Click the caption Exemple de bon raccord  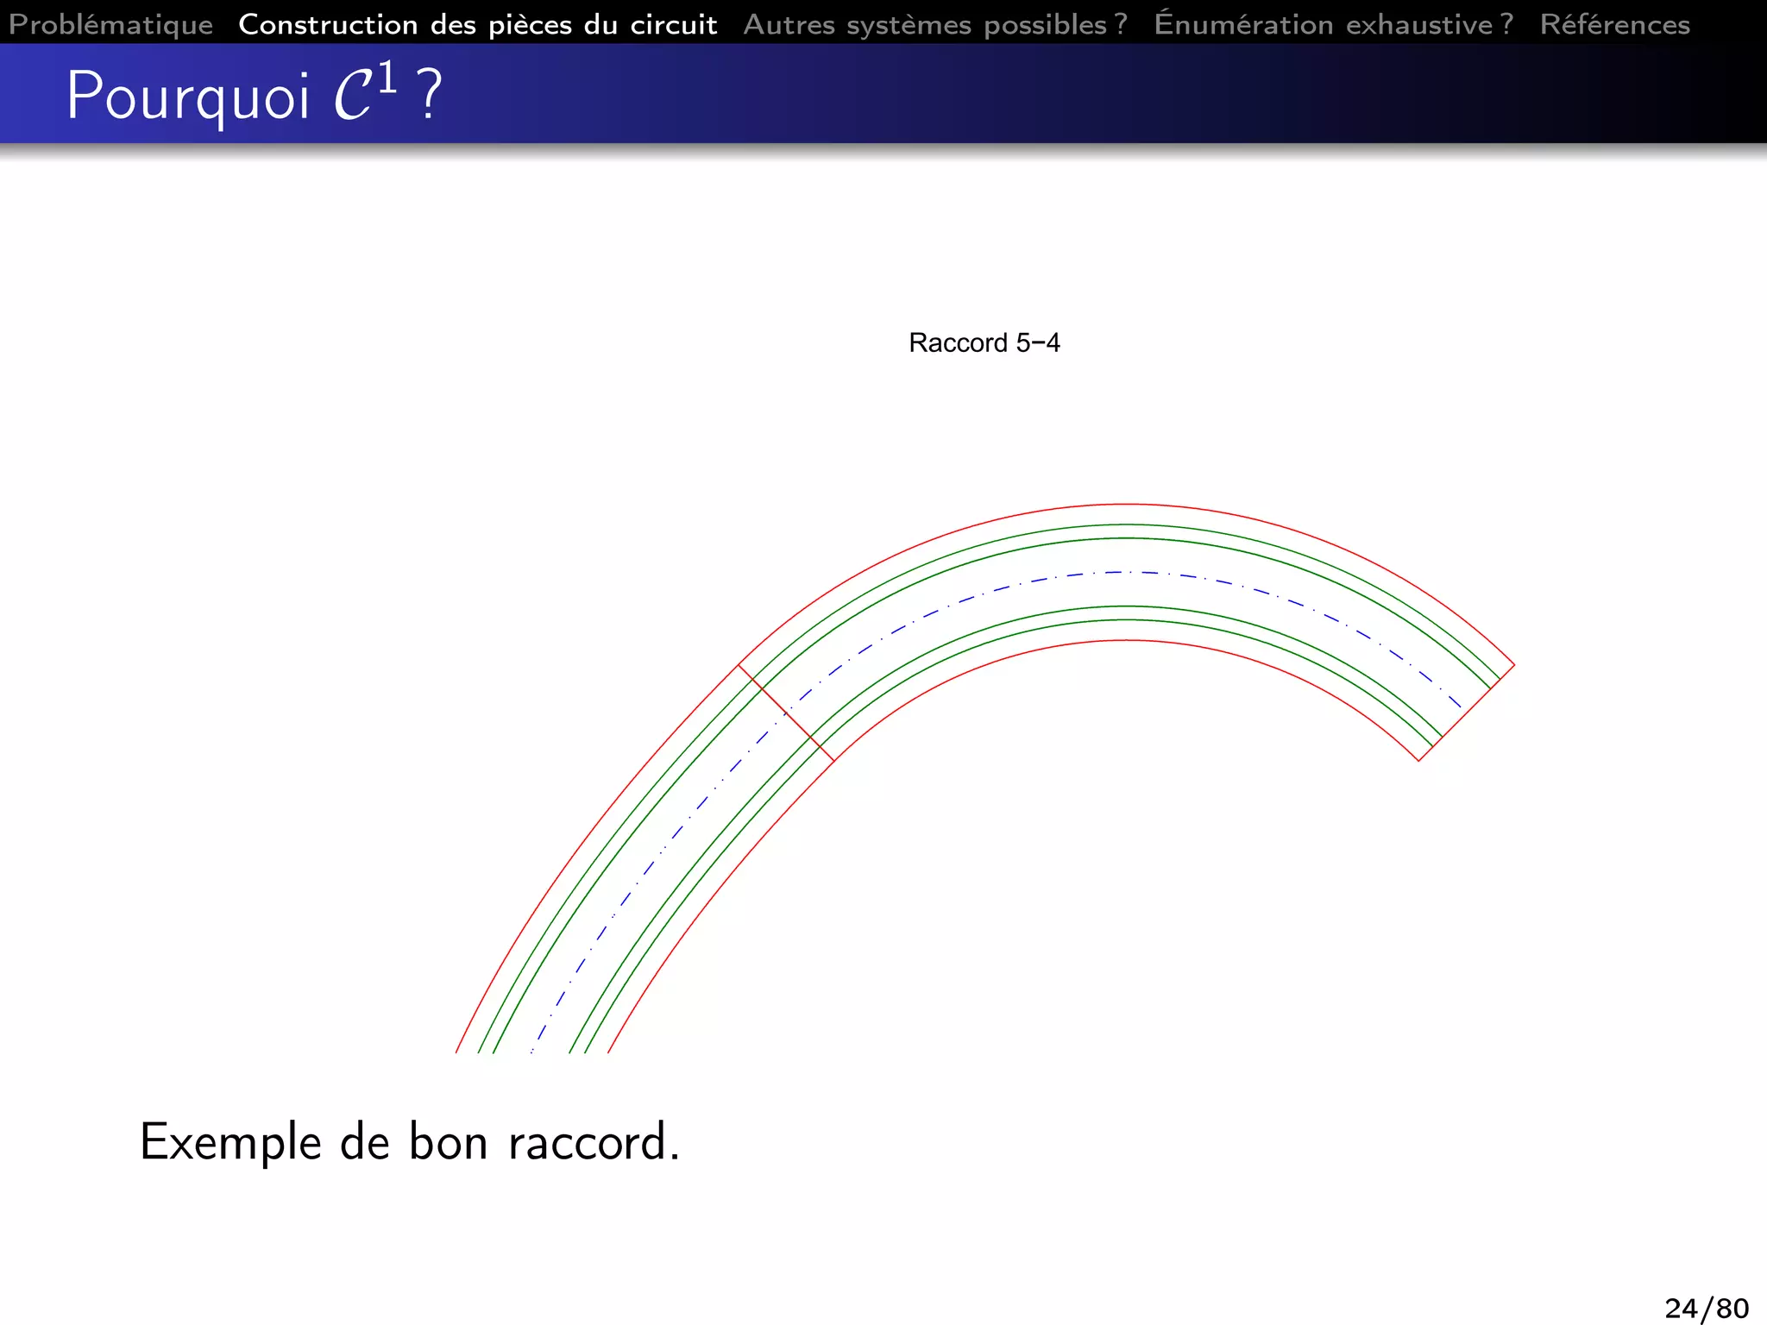pos(410,1142)
